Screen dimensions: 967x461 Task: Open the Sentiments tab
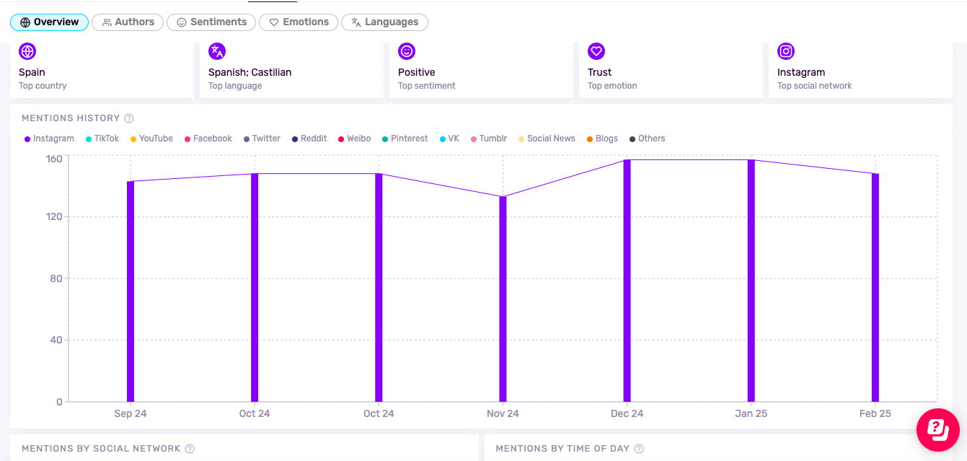point(211,22)
